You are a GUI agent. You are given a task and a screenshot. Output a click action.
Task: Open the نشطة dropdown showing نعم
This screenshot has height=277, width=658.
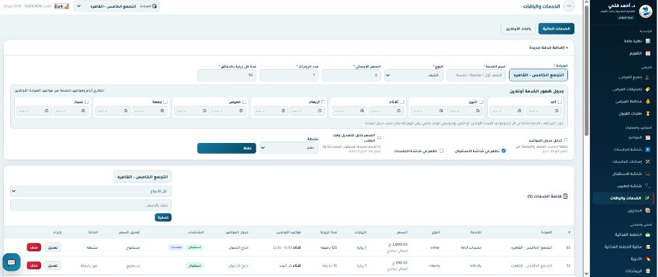(289, 147)
